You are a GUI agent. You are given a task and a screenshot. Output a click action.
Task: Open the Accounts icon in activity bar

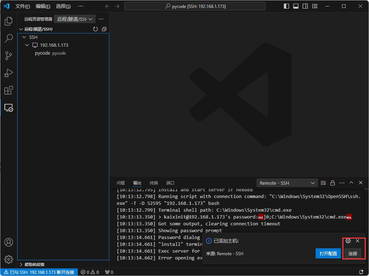point(8,242)
